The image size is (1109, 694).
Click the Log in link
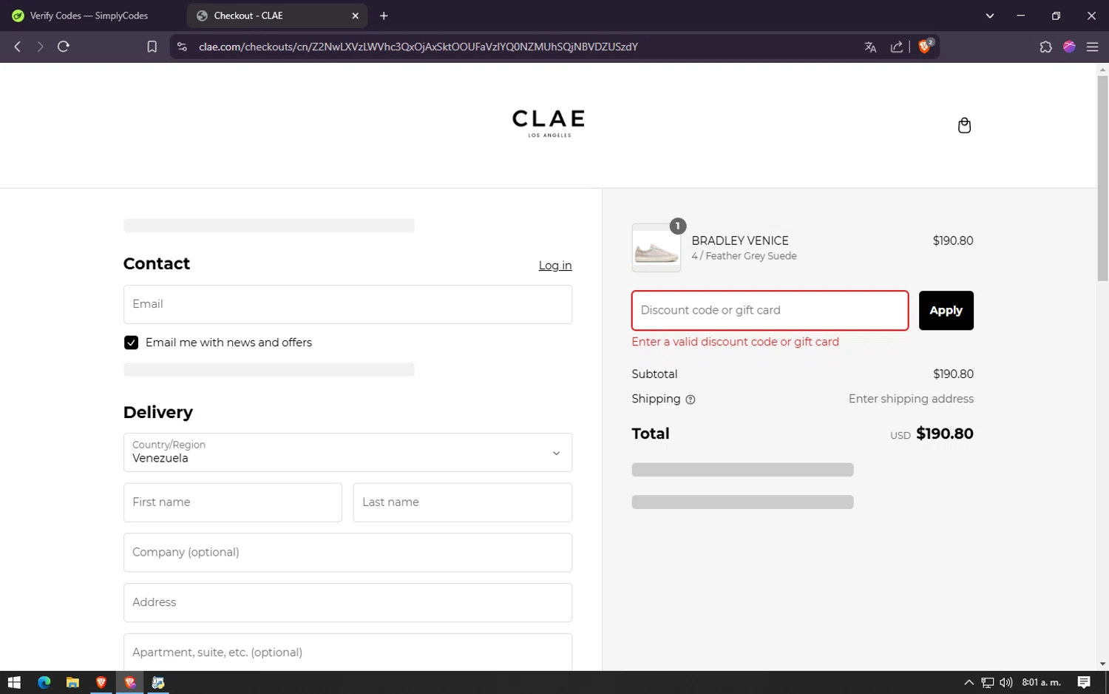click(x=555, y=266)
